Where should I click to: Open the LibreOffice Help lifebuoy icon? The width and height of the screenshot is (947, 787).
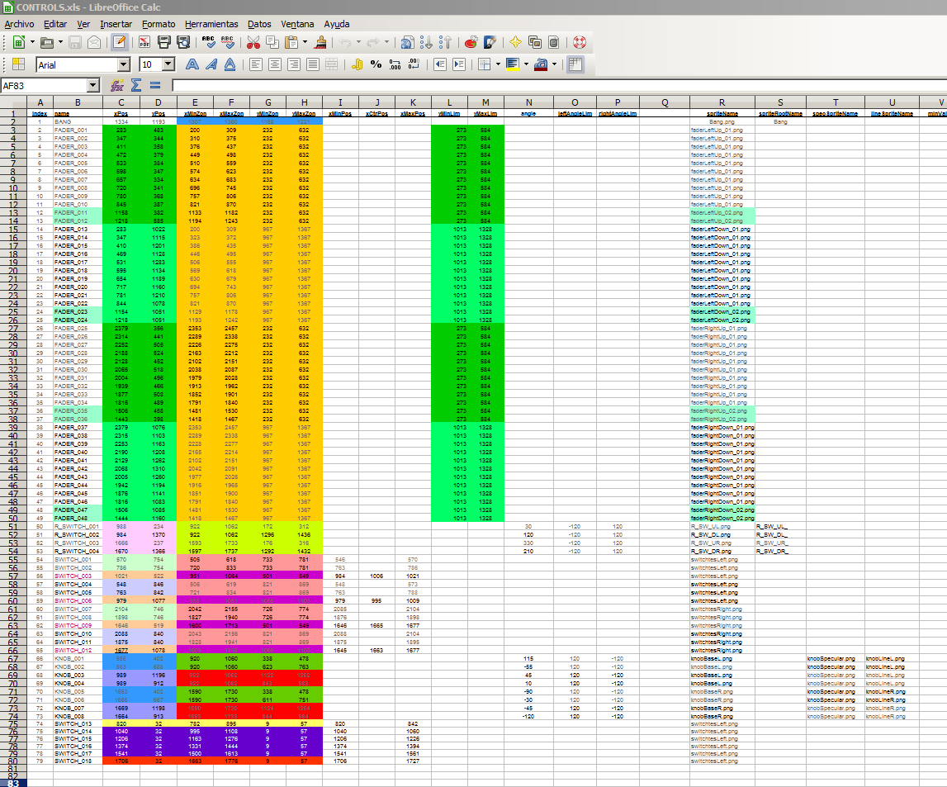point(579,42)
